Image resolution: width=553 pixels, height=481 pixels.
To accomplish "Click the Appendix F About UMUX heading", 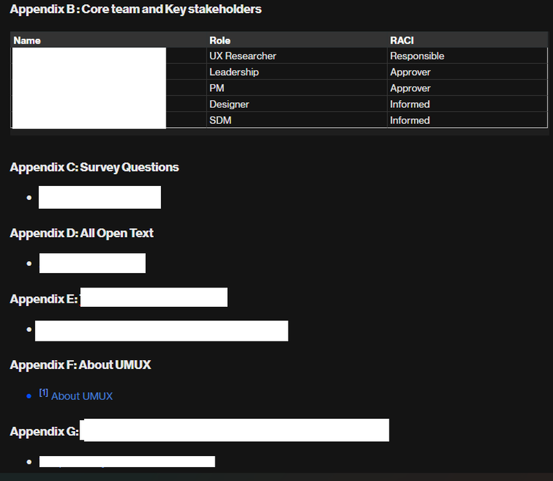I will click(80, 365).
